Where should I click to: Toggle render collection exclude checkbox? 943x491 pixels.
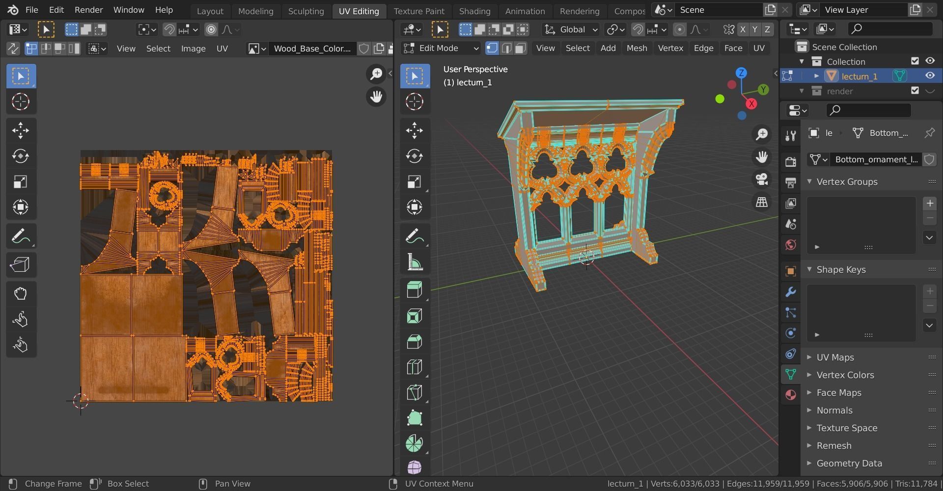pyautogui.click(x=915, y=90)
